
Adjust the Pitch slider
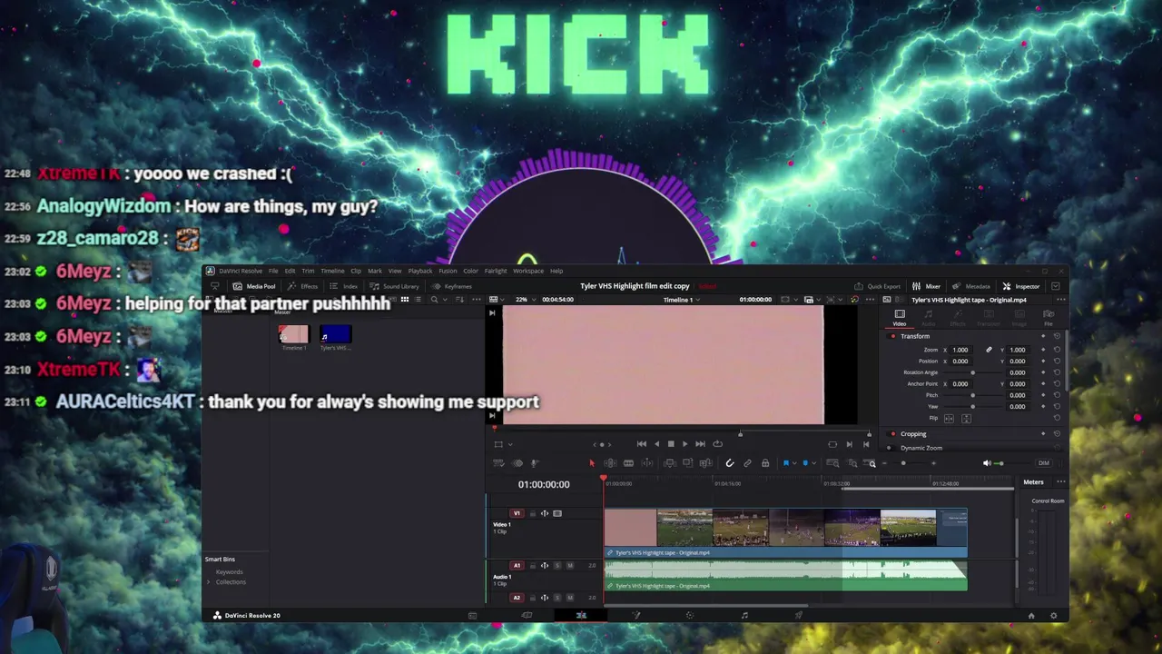tap(973, 395)
